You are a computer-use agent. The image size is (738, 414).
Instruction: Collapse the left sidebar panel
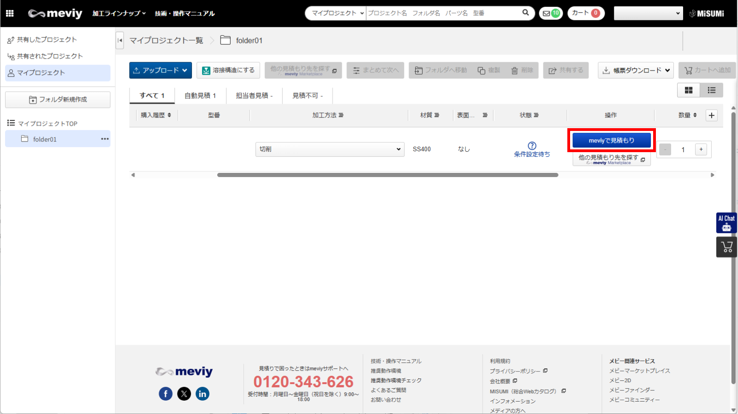120,41
